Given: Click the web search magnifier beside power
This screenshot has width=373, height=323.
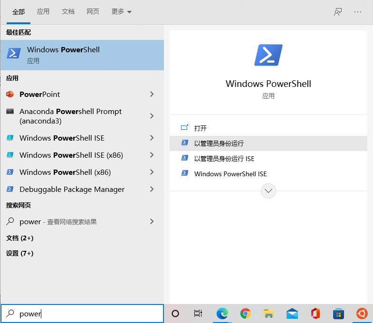Looking at the screenshot, I should point(10,221).
